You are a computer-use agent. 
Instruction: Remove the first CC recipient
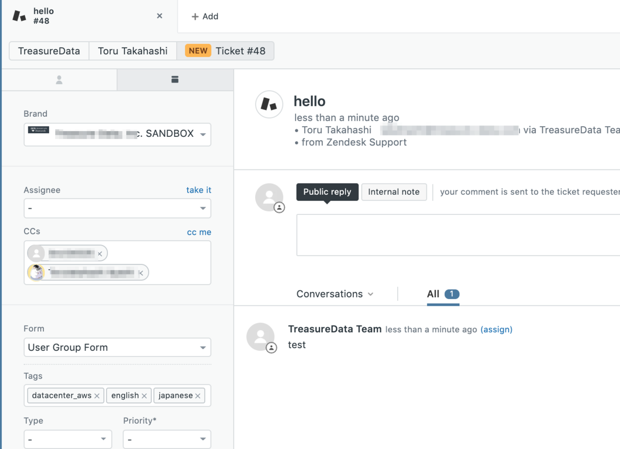click(100, 254)
